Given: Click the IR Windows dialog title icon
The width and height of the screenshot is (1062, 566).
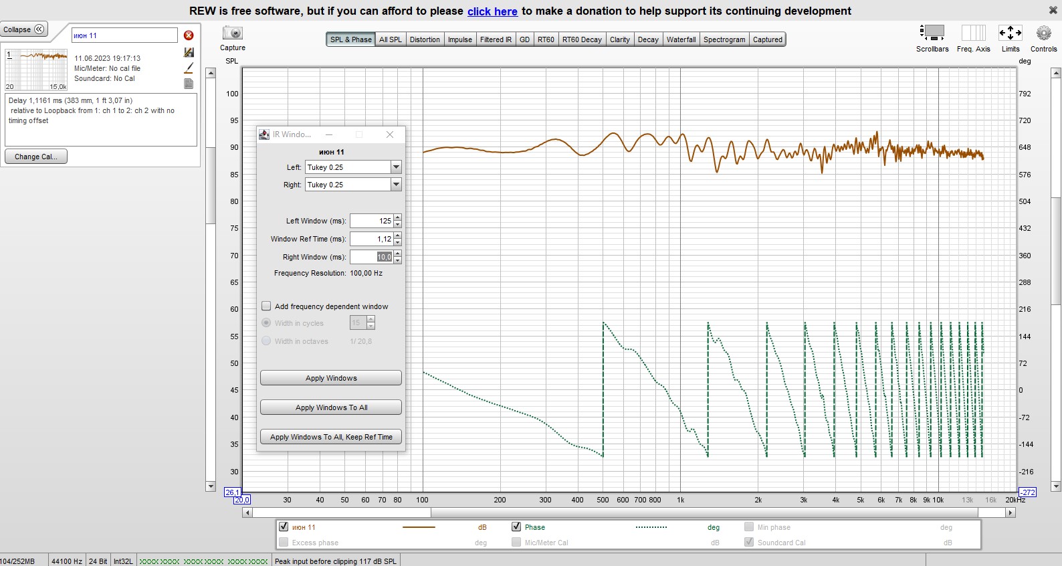Looking at the screenshot, I should [264, 134].
